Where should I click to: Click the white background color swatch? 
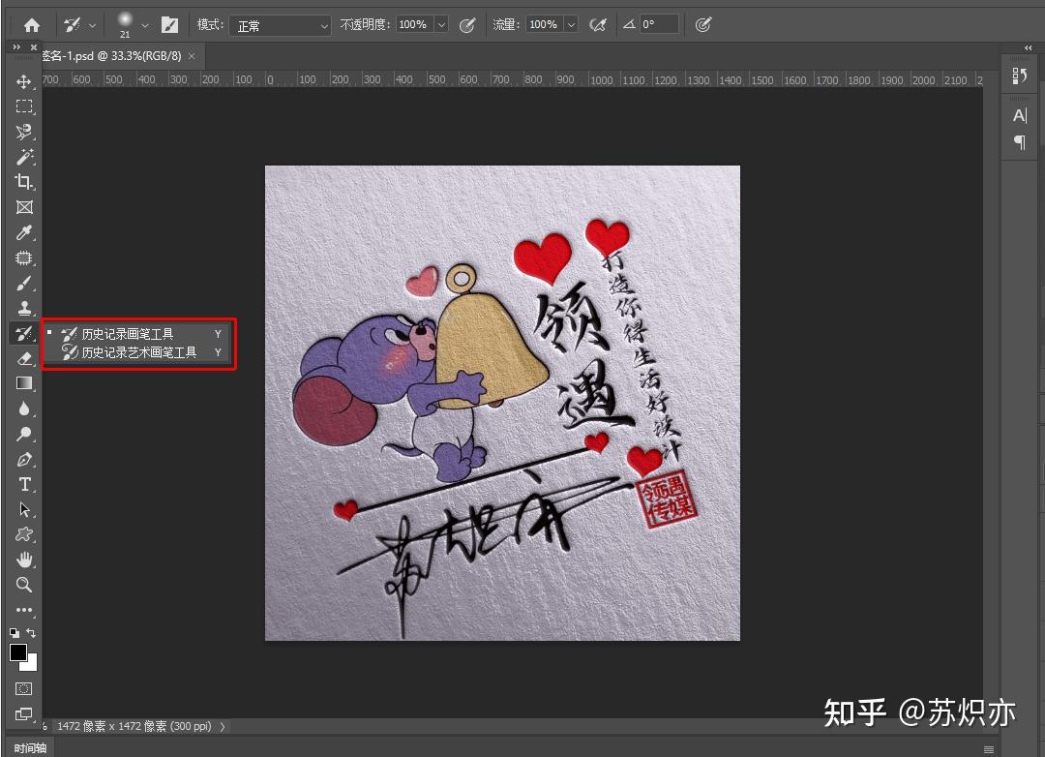point(32,666)
